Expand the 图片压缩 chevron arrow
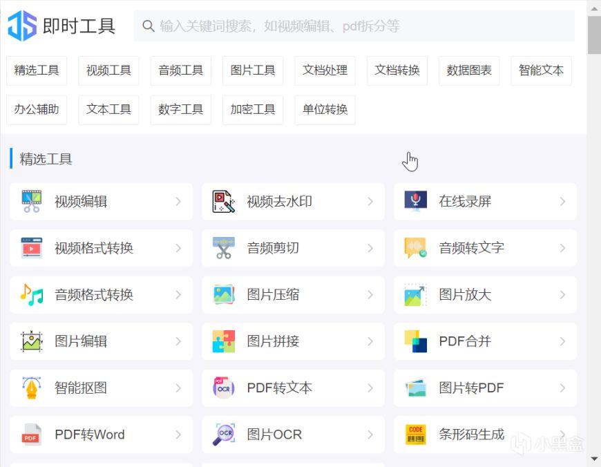 click(x=370, y=295)
